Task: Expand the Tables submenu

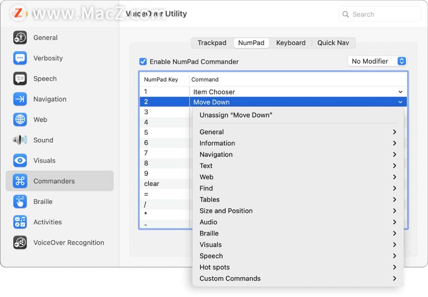Action: pos(298,200)
